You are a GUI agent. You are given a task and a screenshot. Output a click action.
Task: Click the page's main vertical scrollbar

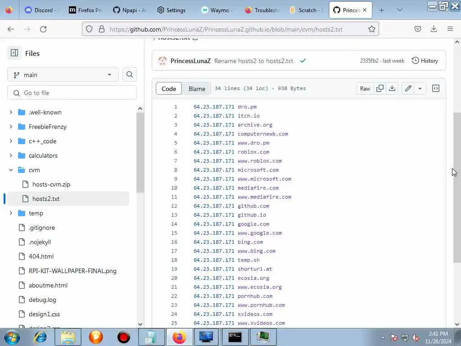tap(457, 187)
